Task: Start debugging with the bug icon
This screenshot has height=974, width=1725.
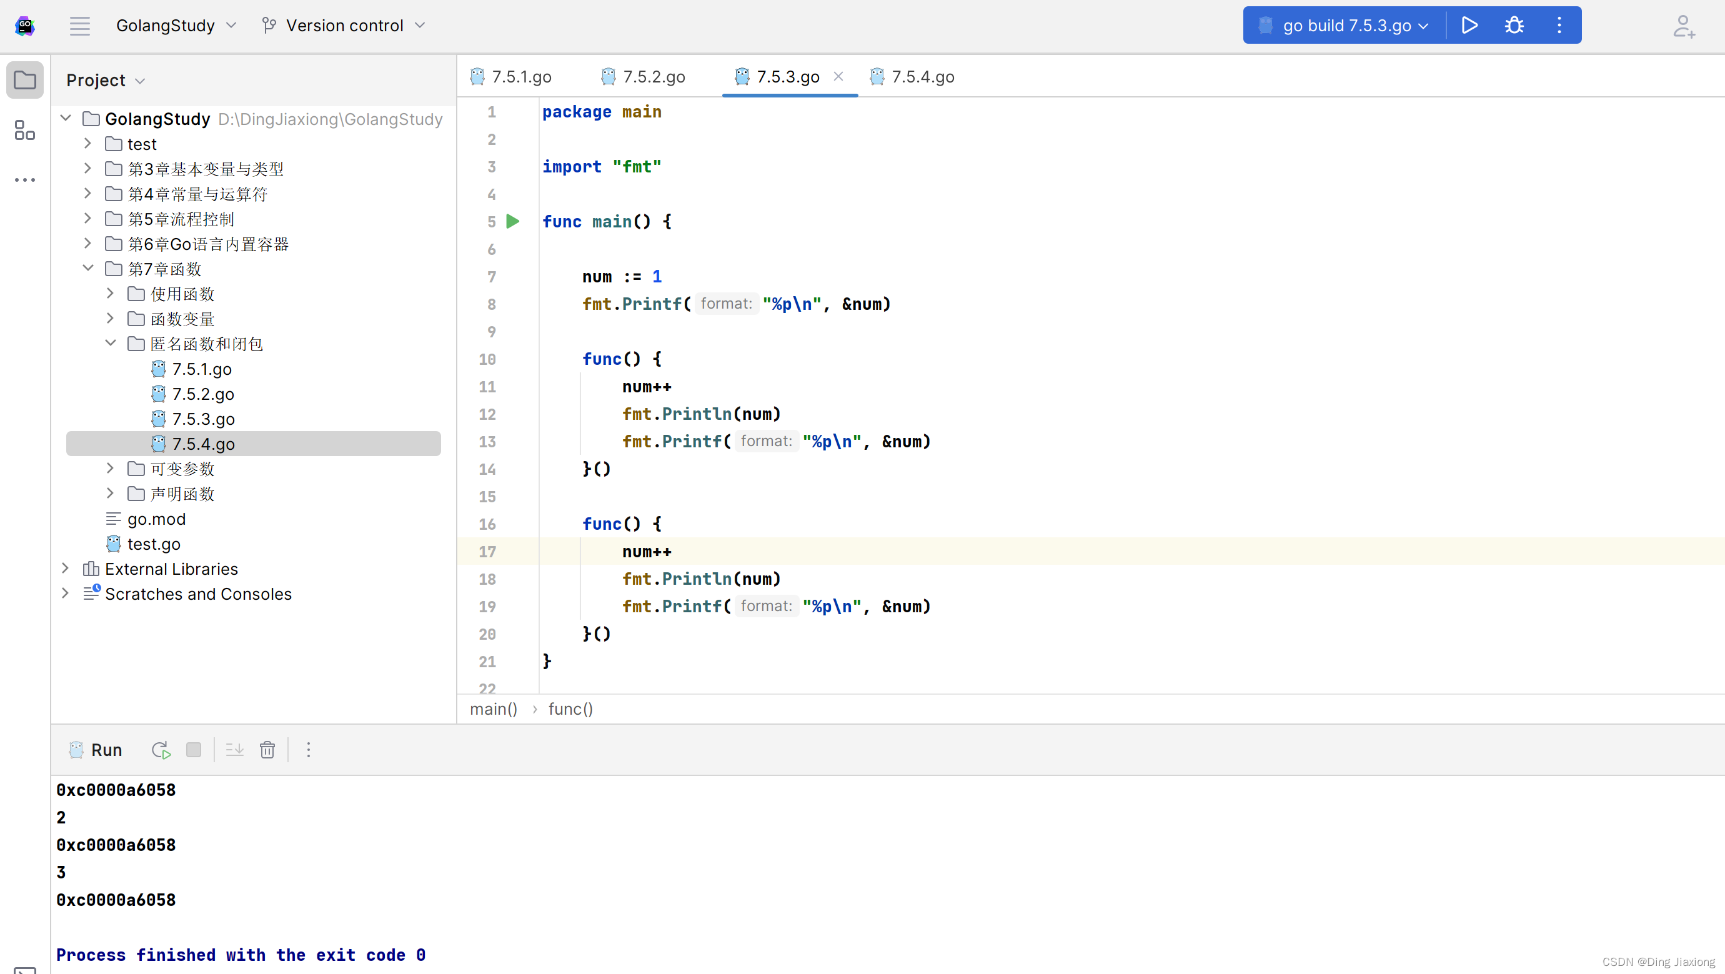Action: (1514, 26)
